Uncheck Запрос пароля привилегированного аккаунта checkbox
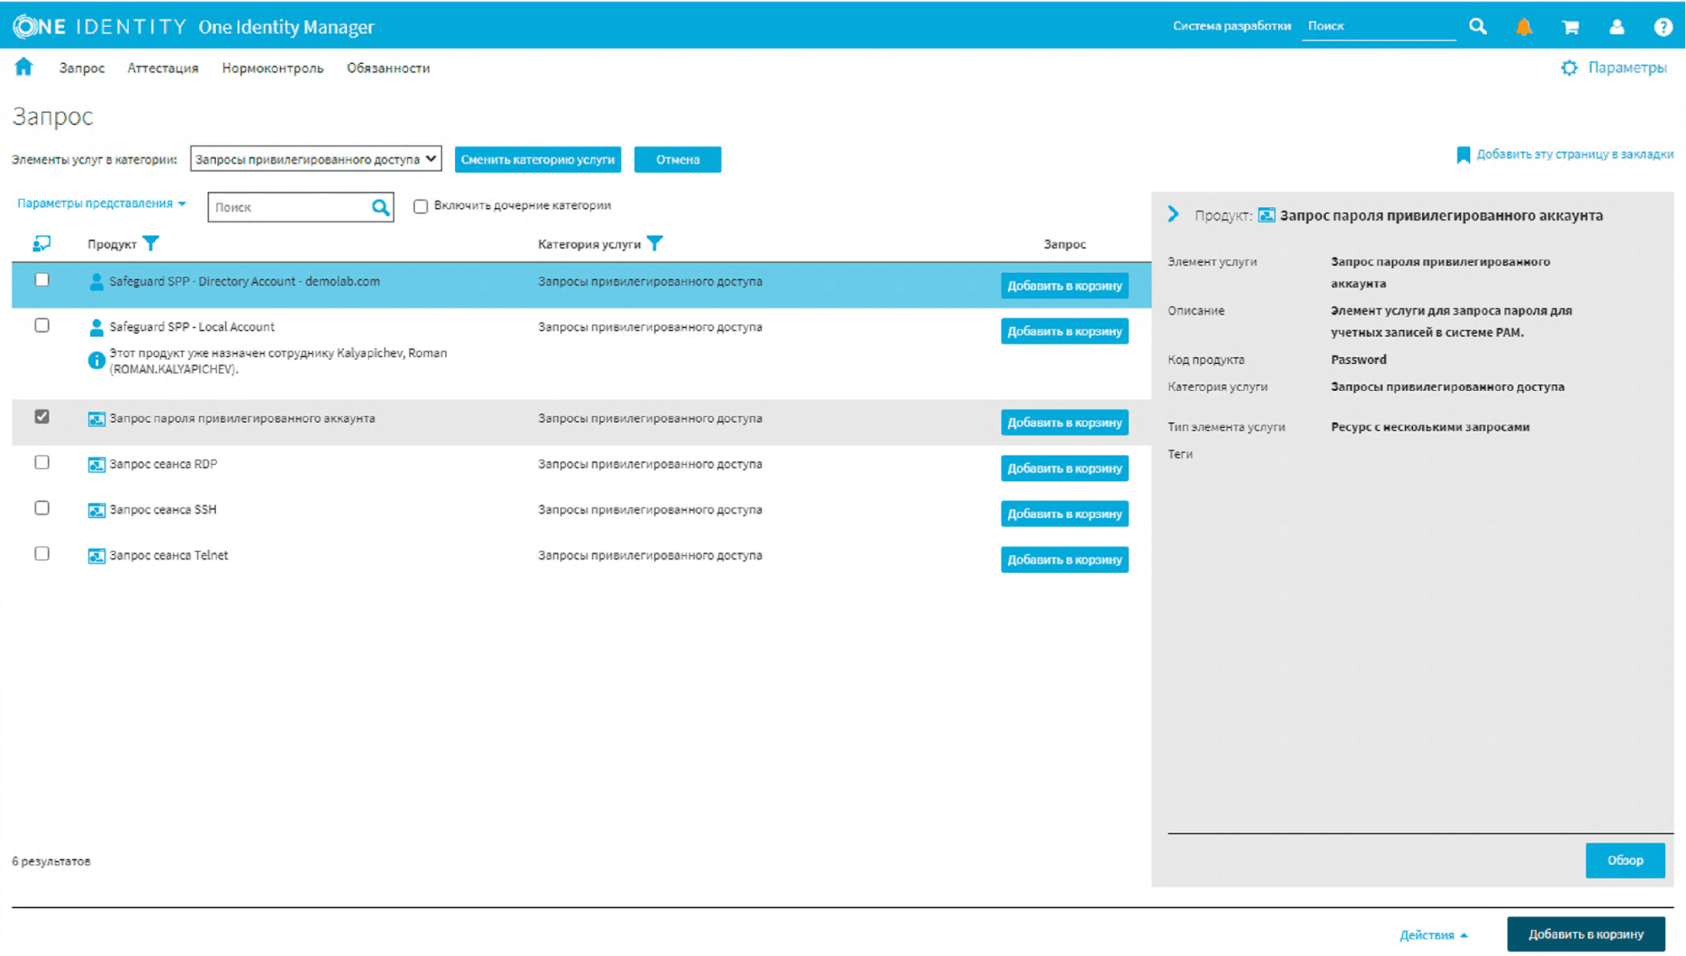 (42, 417)
